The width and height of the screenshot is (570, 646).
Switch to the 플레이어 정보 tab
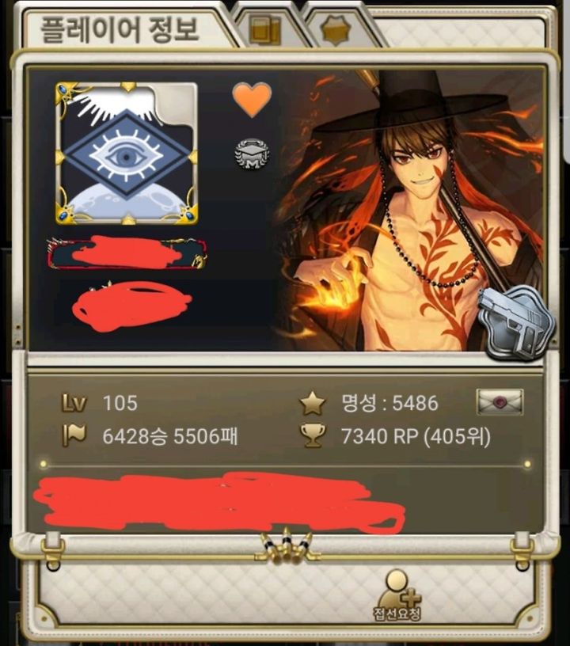coord(120,29)
